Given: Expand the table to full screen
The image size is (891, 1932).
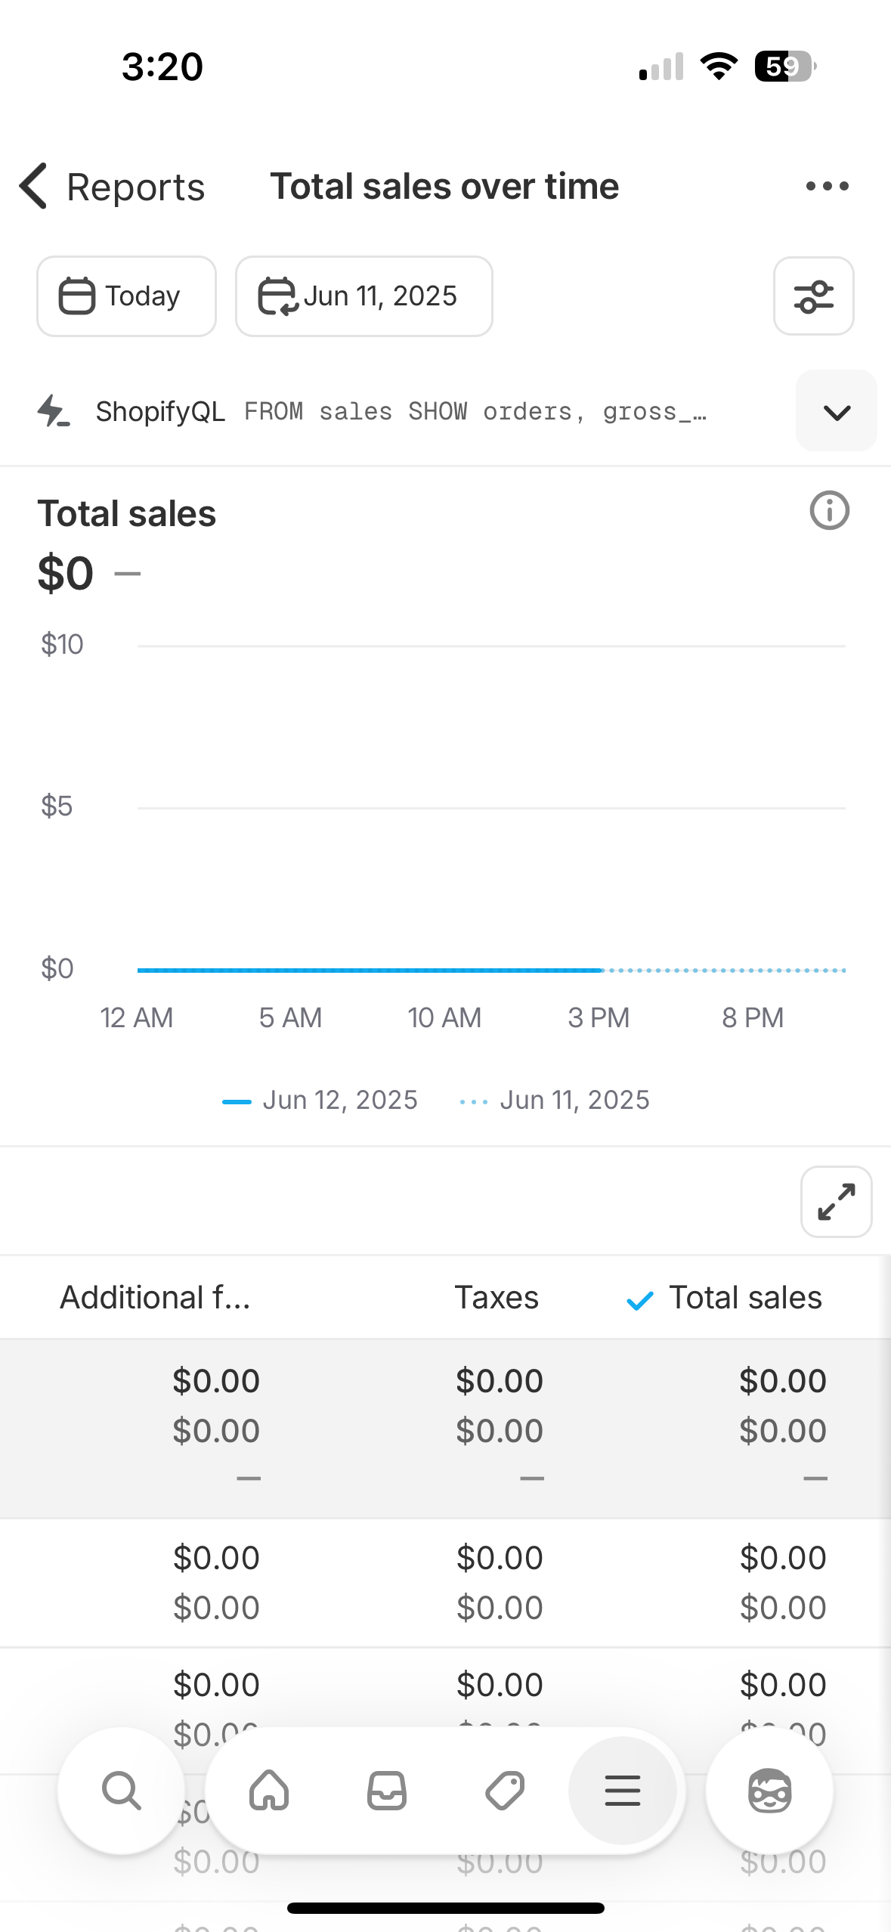Looking at the screenshot, I should [836, 1202].
